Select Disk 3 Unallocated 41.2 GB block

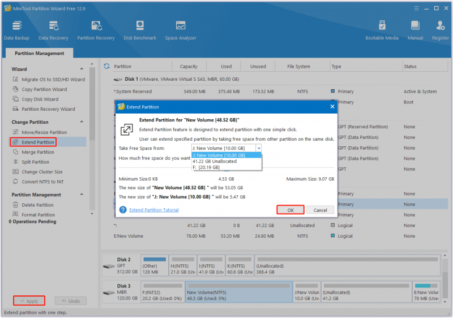pos(366,292)
